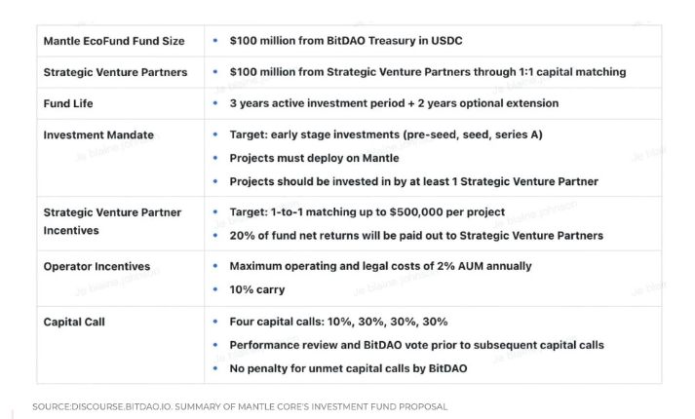This screenshot has width=695, height=419.
Task: Select 'Performance review and BitDAO vote' bullet
Action: click(x=416, y=345)
